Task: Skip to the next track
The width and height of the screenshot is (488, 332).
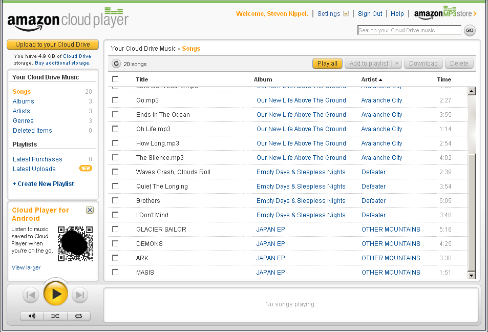Action: 80,295
